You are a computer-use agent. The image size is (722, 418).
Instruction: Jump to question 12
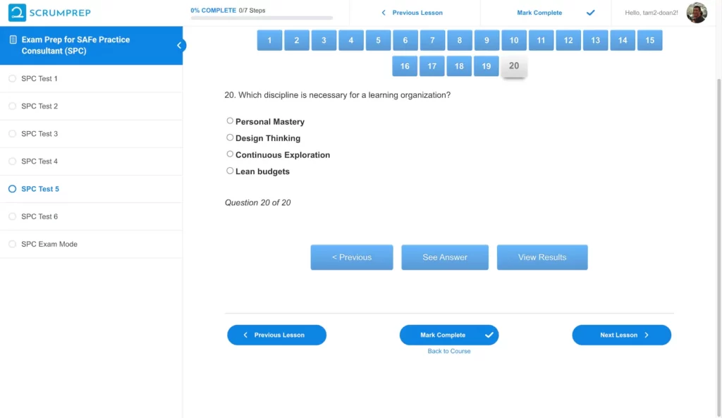coord(568,40)
